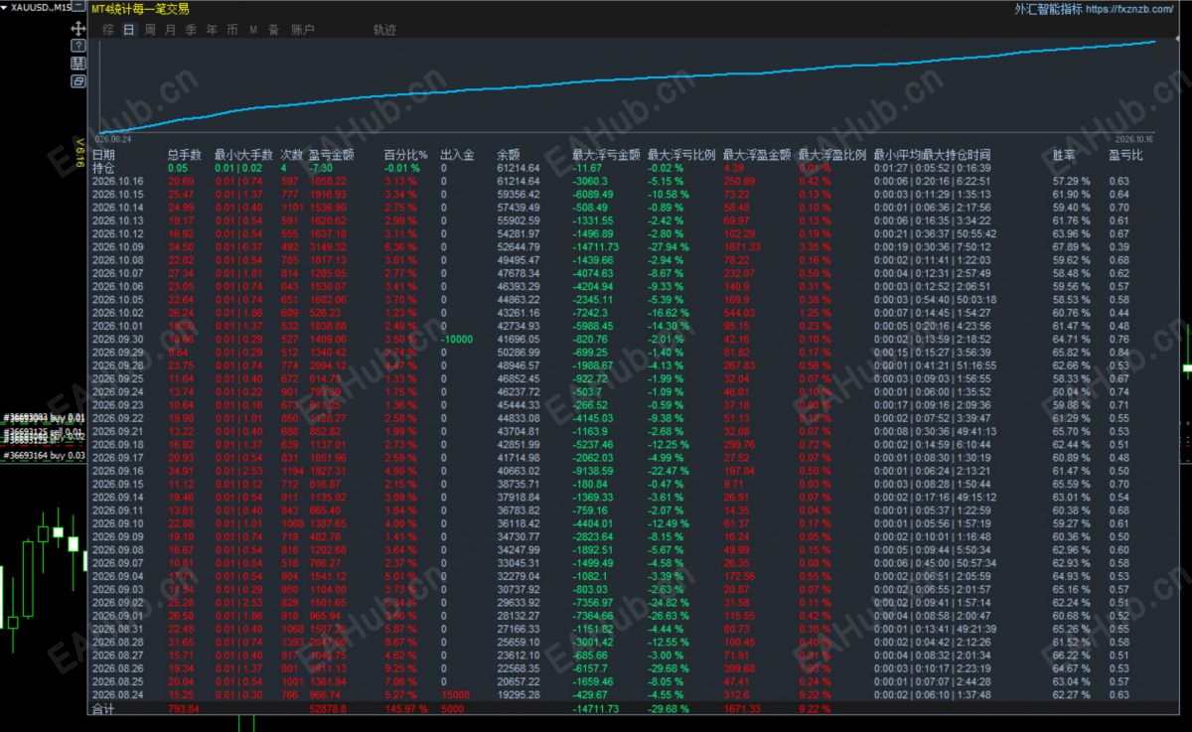Click the -10000 withdrawal value
The image size is (1192, 732).
point(457,339)
